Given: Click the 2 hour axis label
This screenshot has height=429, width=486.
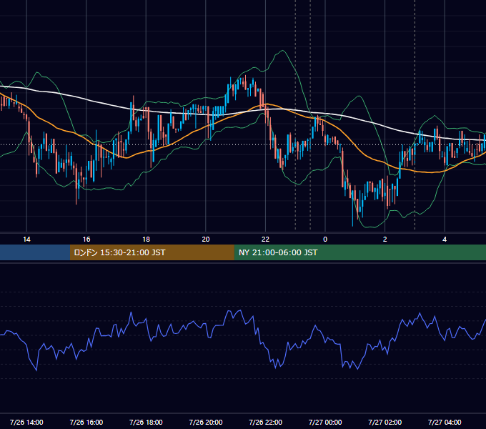Looking at the screenshot, I should (385, 240).
